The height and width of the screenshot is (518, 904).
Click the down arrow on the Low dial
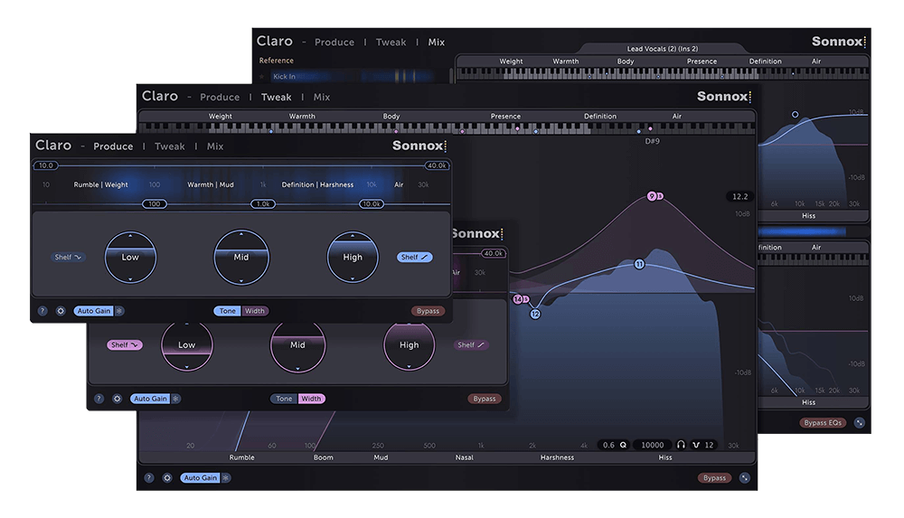tap(130, 280)
